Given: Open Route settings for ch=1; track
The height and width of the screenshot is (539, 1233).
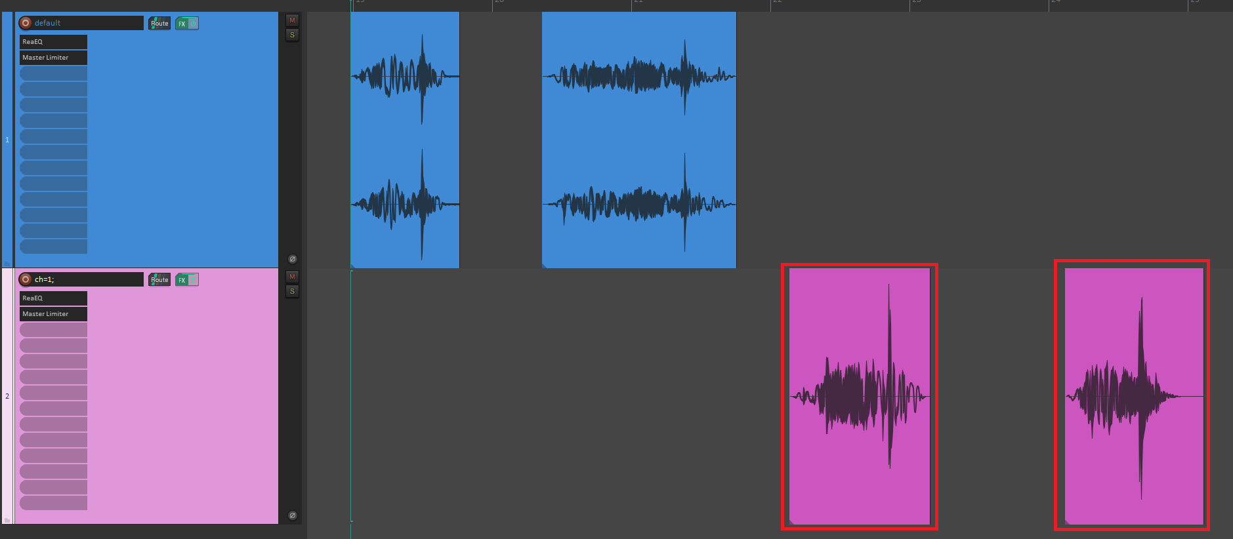Looking at the screenshot, I should tap(159, 280).
